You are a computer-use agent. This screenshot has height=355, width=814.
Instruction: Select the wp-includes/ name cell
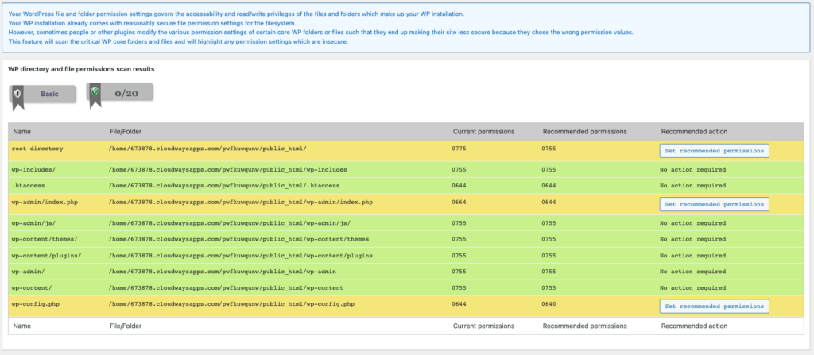(32, 170)
